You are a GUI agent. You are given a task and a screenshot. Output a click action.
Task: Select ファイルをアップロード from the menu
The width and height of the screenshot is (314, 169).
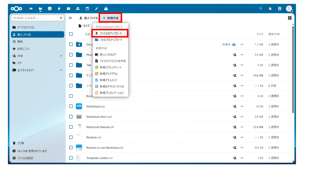point(110,33)
